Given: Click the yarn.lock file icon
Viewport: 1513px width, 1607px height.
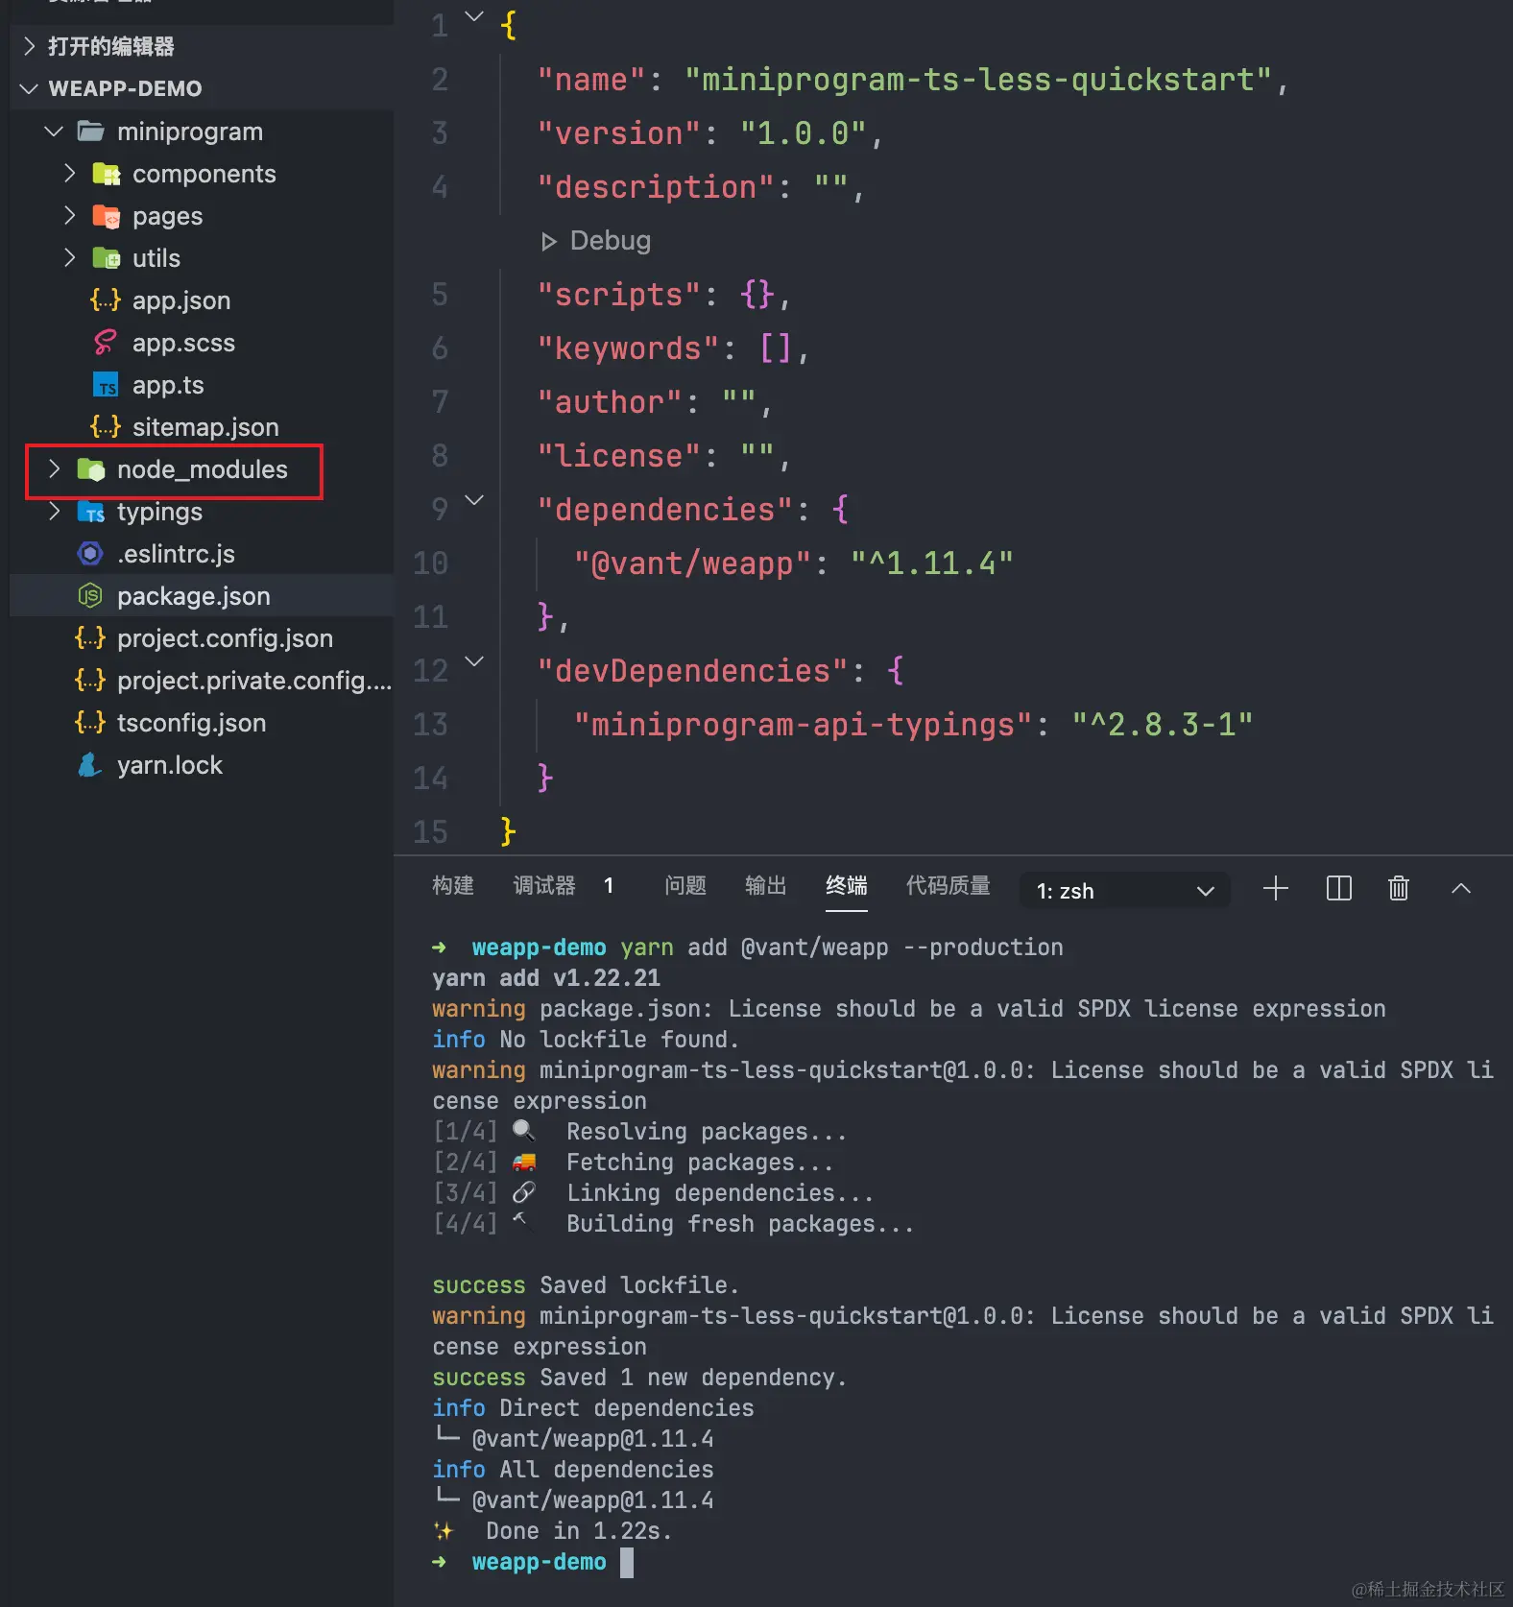Looking at the screenshot, I should point(90,765).
